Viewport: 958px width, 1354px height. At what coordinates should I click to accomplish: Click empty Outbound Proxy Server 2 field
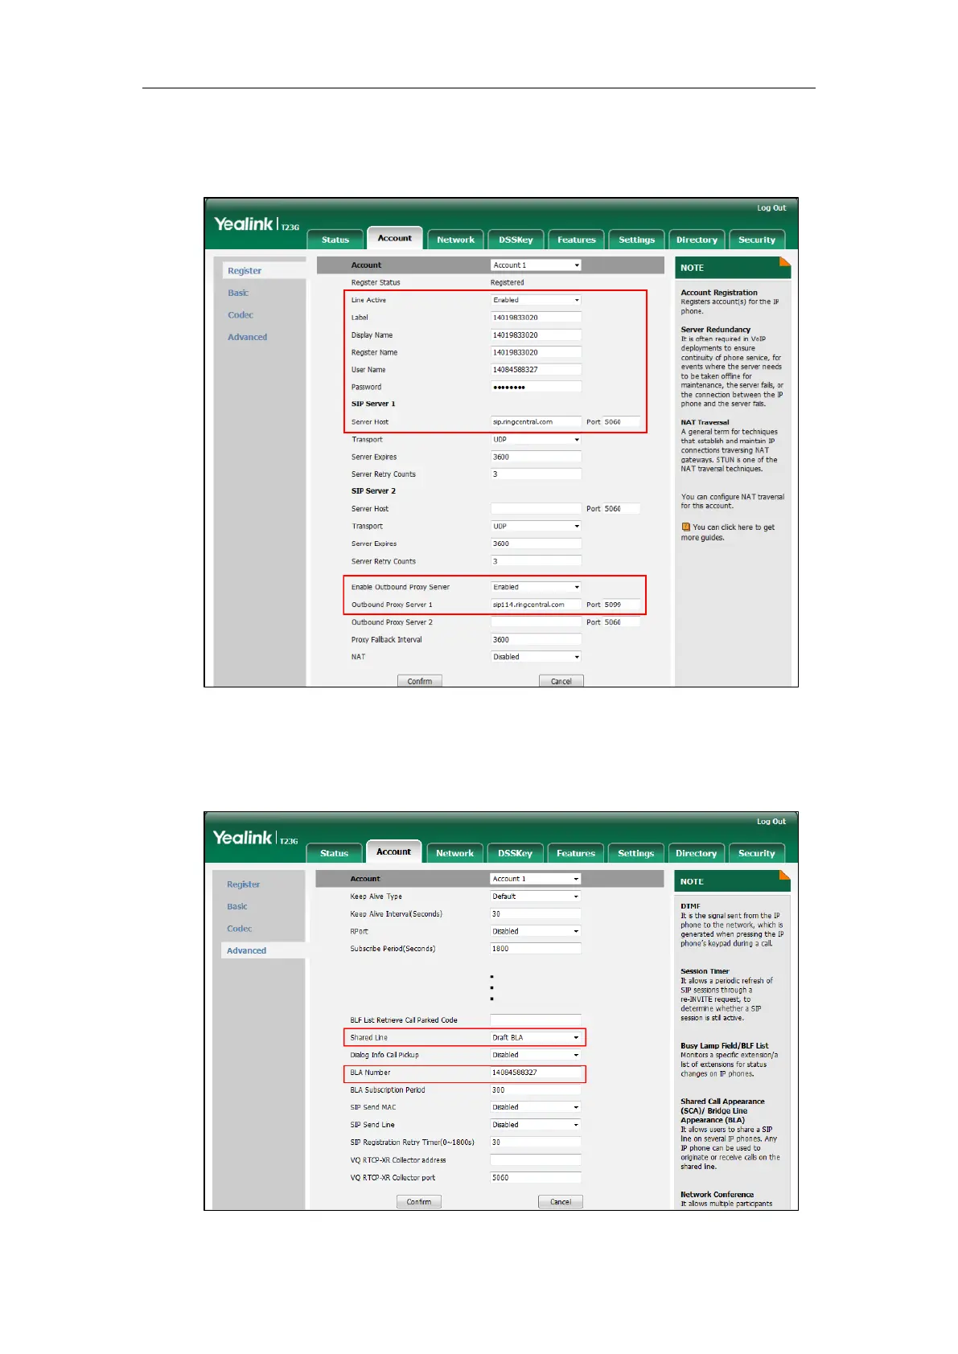[x=536, y=622]
